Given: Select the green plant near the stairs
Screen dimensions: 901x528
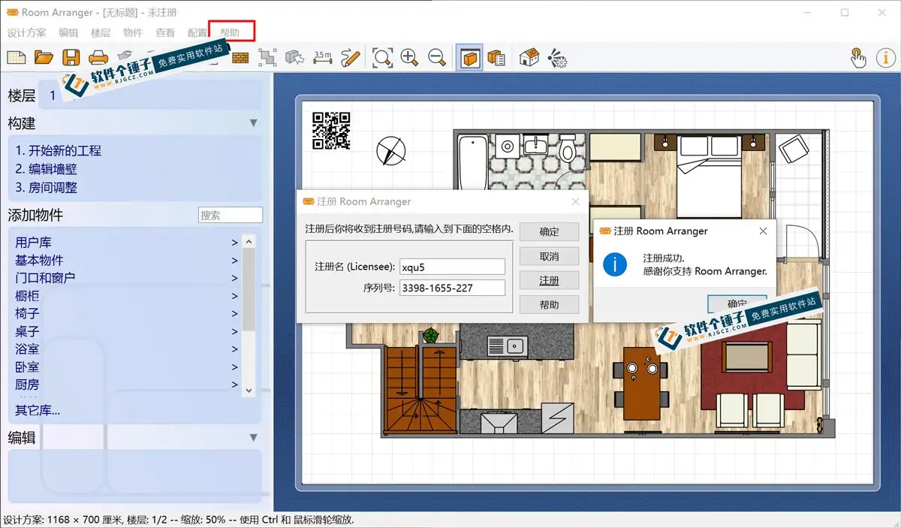Looking at the screenshot, I should pyautogui.click(x=431, y=335).
